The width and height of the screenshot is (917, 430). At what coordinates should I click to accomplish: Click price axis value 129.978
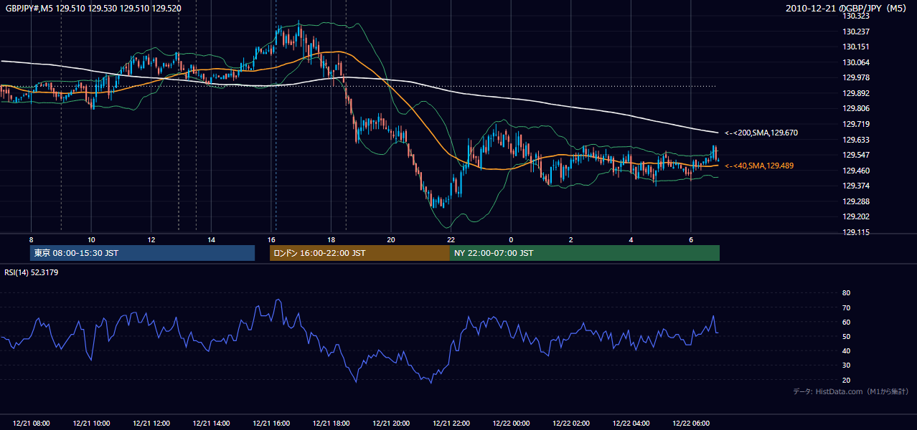click(x=857, y=77)
